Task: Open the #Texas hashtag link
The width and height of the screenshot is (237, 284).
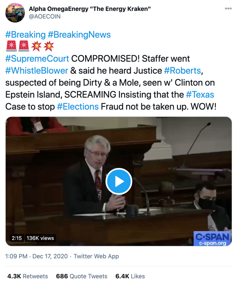Action: (x=200, y=94)
